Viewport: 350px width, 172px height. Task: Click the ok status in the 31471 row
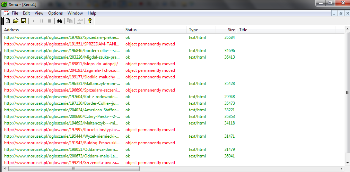[128, 136]
